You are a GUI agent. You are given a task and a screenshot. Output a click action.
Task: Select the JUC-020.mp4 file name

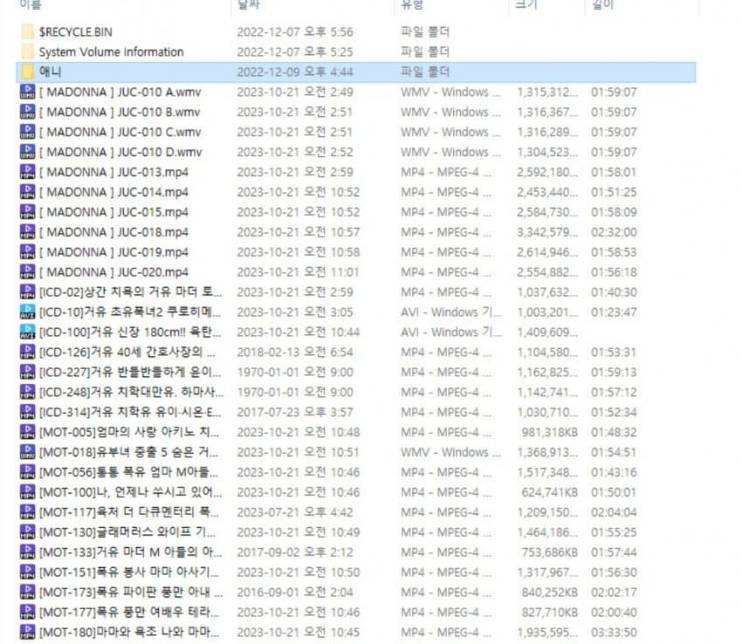(113, 272)
